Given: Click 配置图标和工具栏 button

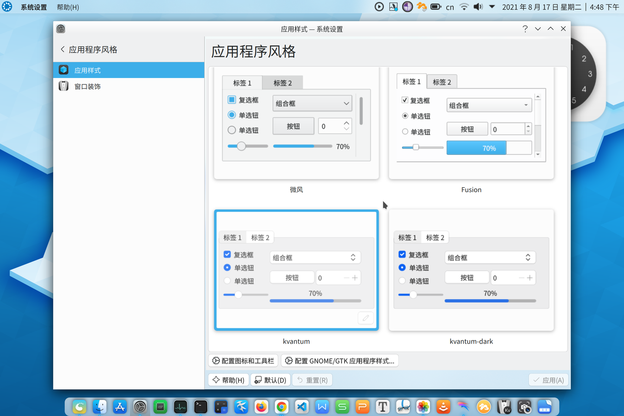Looking at the screenshot, I should click(x=243, y=361).
